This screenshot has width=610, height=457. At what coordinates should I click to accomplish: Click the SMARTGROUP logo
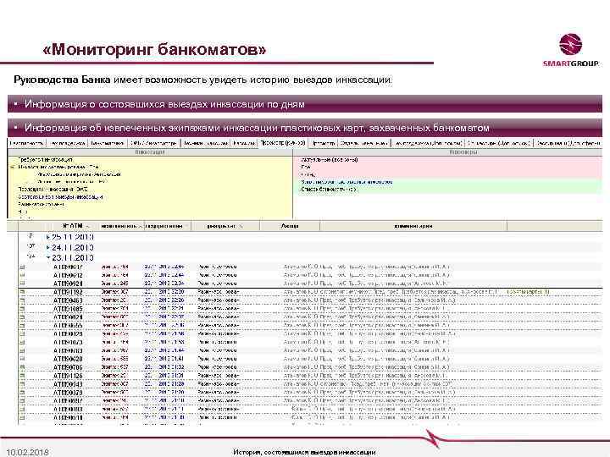click(570, 51)
